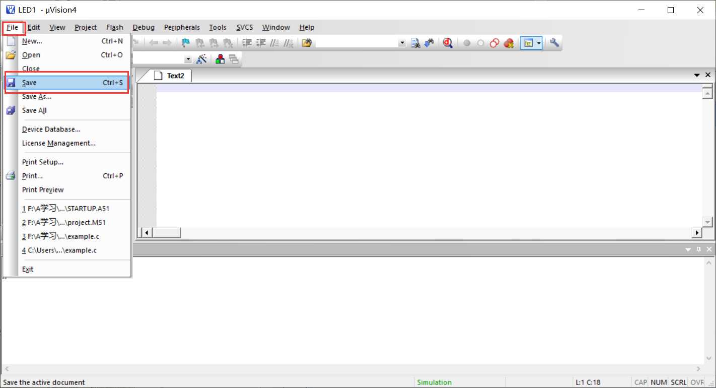The height and width of the screenshot is (388, 716).
Task: Close the Text2 editor with X button
Action: click(x=708, y=75)
